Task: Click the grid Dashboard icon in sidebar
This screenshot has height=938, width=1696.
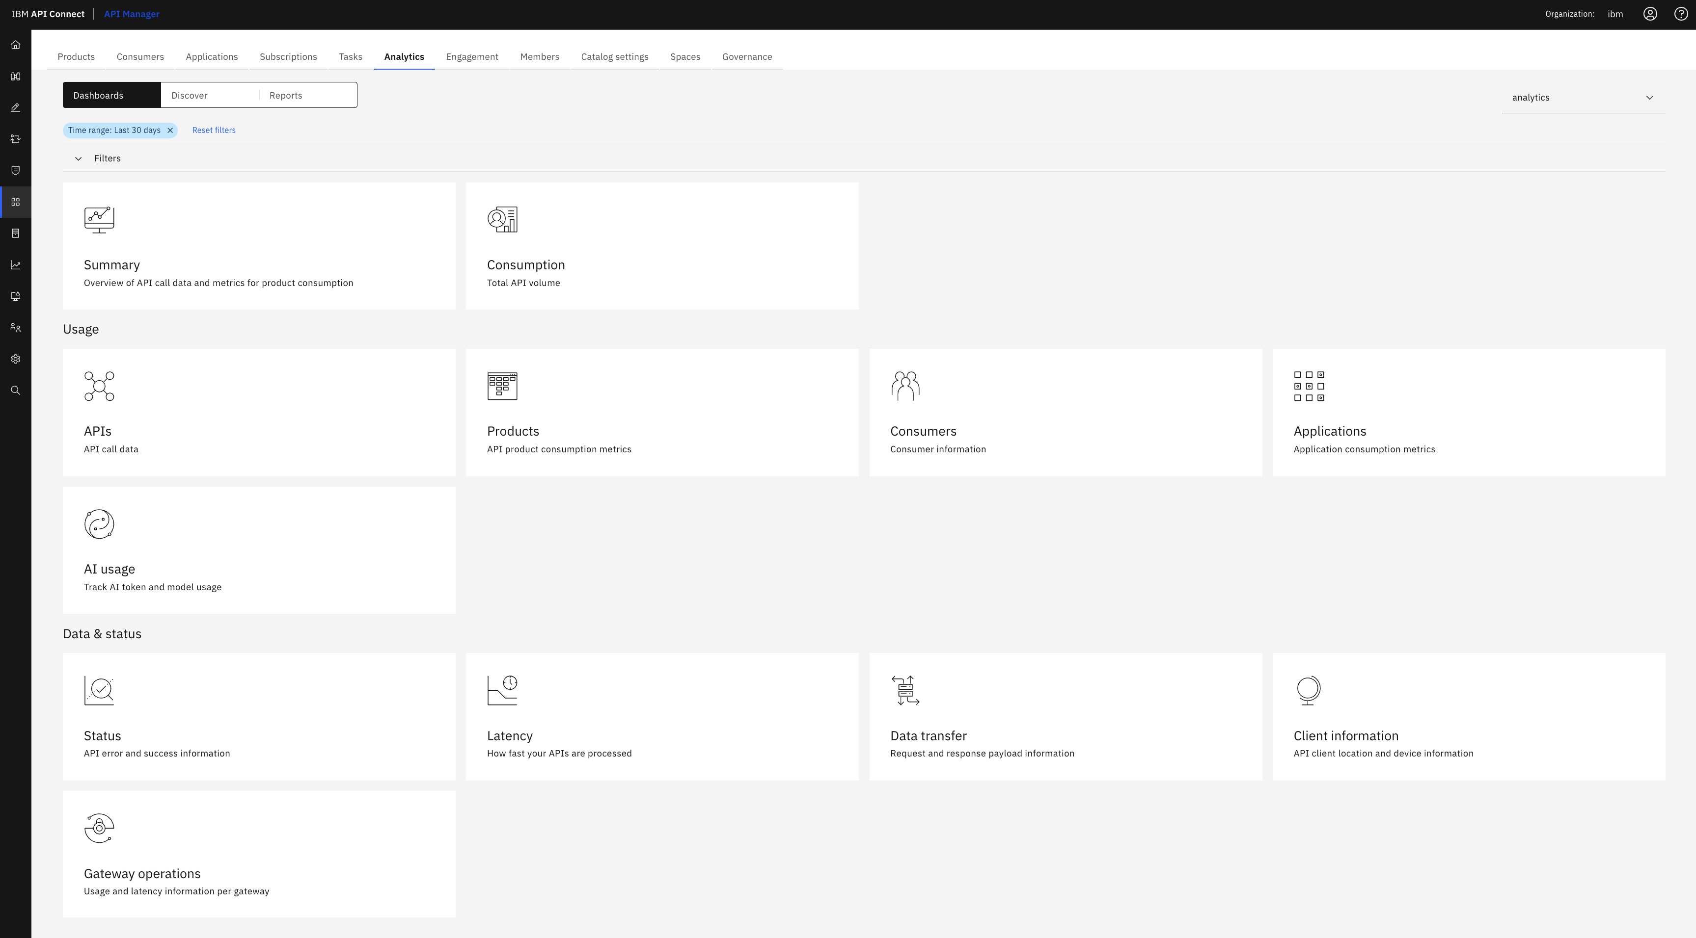Action: click(x=15, y=202)
